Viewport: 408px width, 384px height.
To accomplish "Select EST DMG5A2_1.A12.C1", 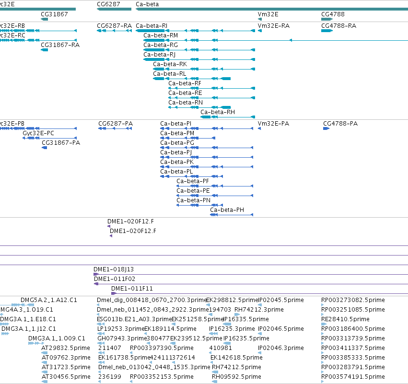I will point(48,300).
